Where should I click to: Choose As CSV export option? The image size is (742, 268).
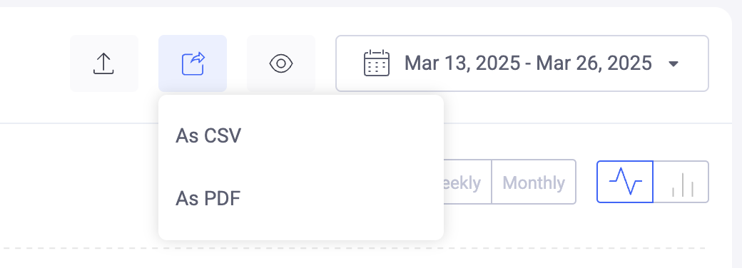point(301,136)
